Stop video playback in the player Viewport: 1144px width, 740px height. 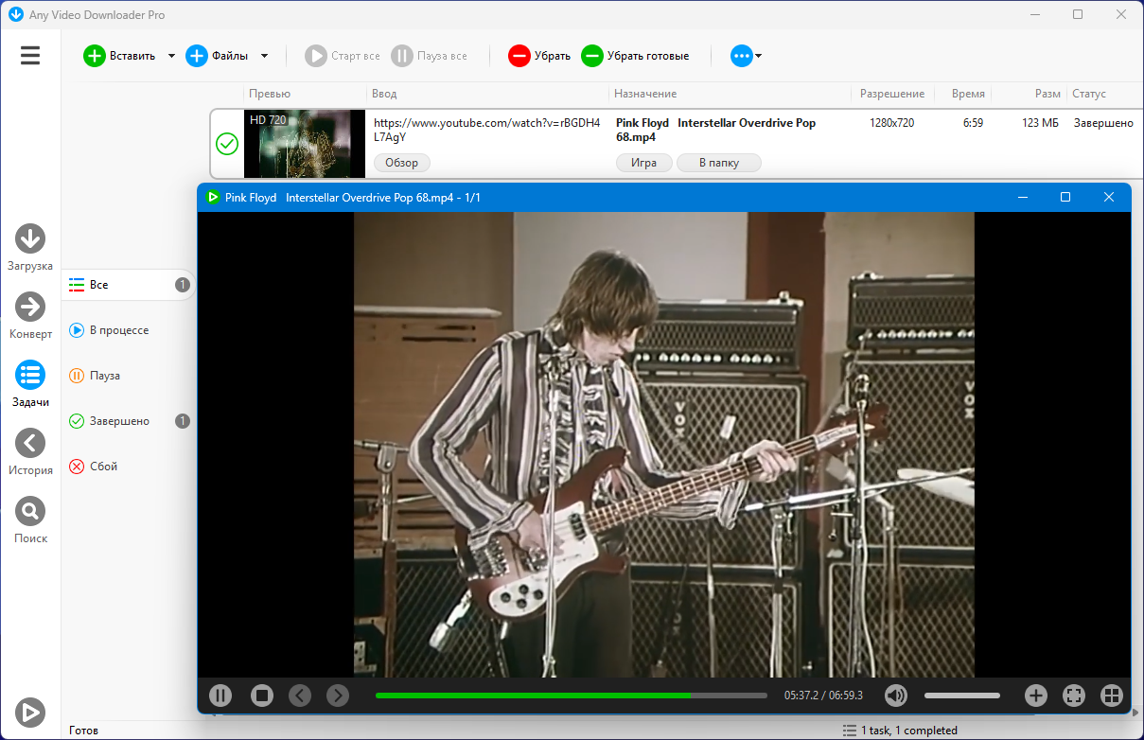pos(262,696)
